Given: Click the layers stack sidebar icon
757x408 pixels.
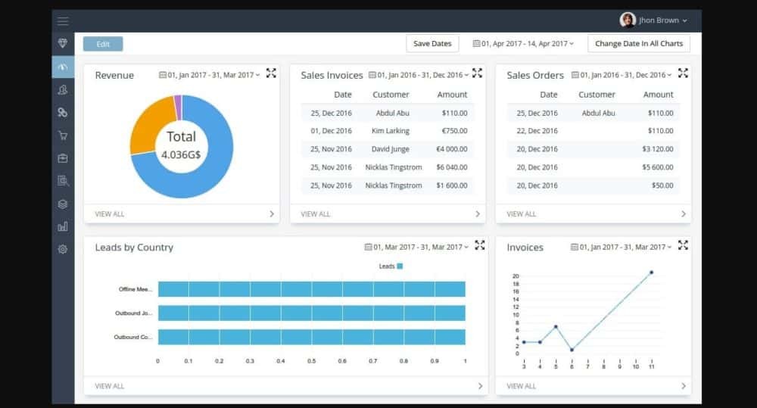Looking at the screenshot, I should point(63,204).
